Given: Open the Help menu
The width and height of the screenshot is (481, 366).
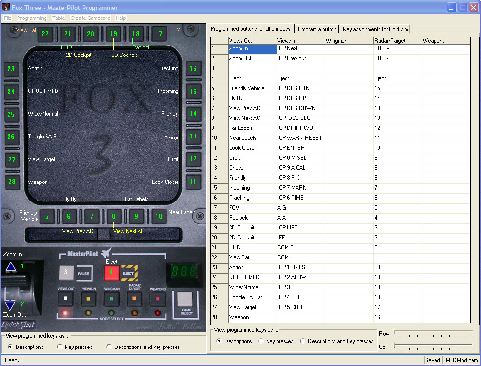Looking at the screenshot, I should coord(120,18).
